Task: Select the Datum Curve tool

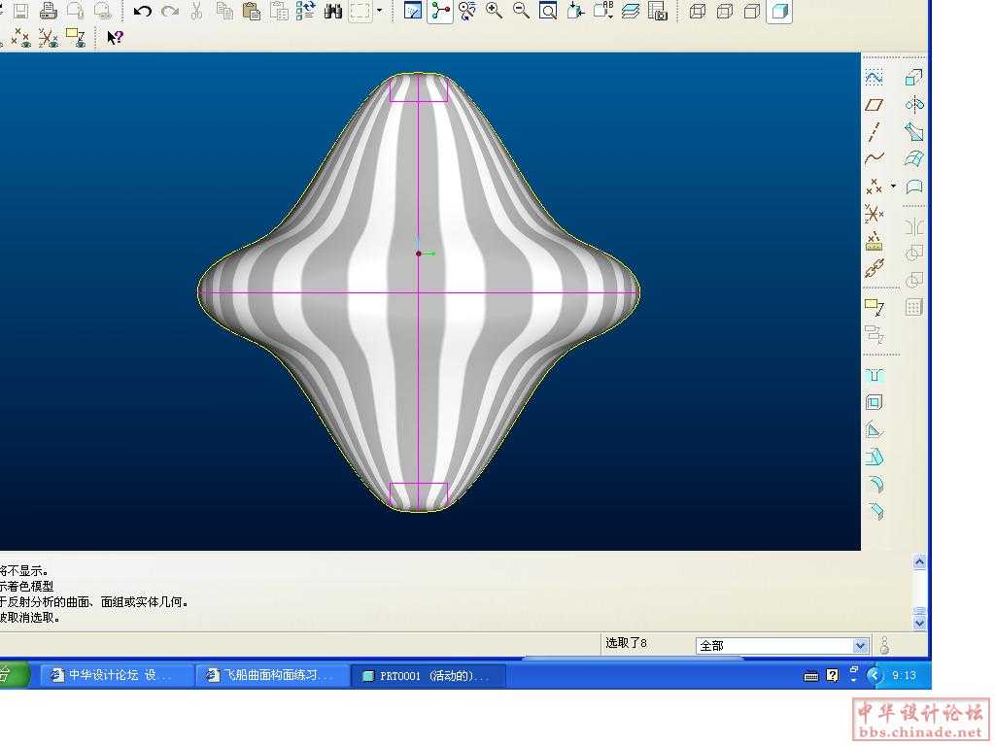Action: click(x=875, y=158)
